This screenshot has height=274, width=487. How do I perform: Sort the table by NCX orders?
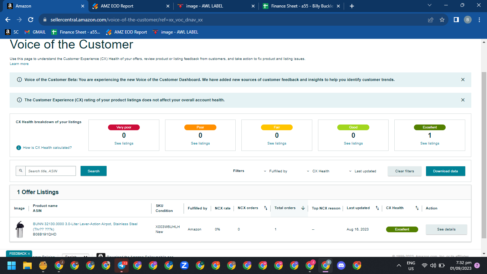pyautogui.click(x=266, y=208)
